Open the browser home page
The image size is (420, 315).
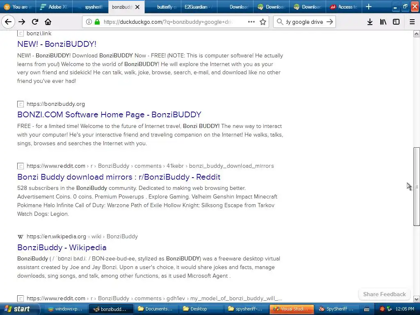[48, 22]
